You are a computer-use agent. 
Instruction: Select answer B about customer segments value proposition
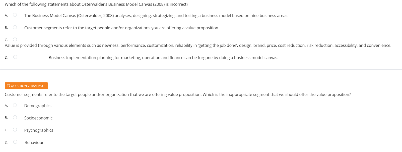[15, 27]
